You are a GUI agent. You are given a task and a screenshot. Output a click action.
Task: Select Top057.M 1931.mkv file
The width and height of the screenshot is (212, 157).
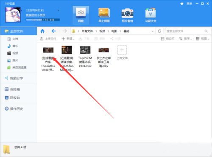click(x=85, y=57)
